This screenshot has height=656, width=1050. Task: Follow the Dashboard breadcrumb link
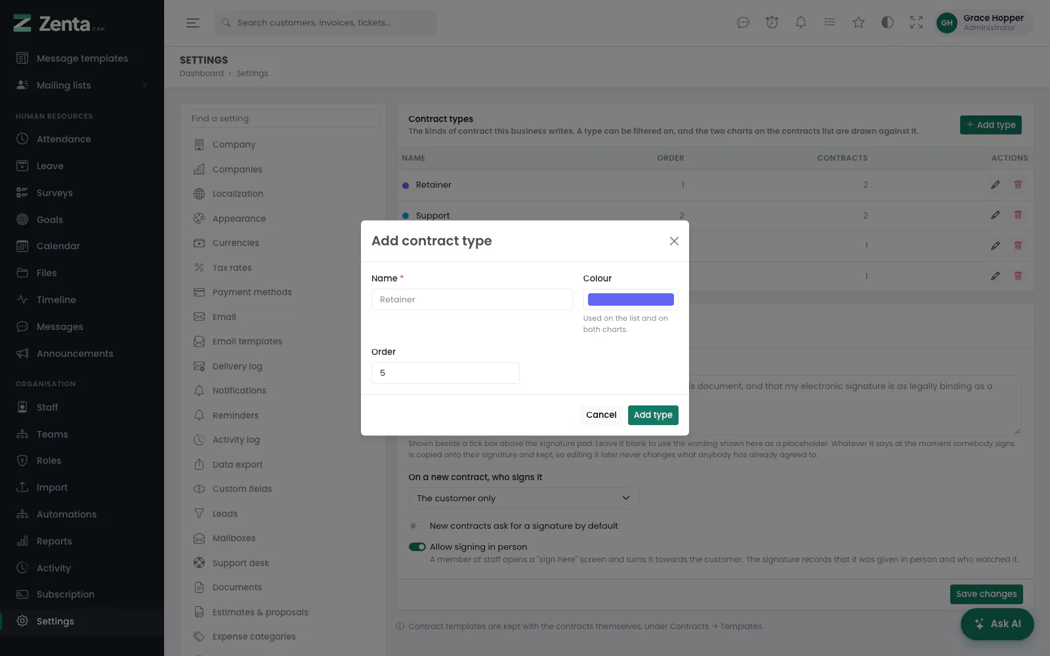tap(201, 73)
